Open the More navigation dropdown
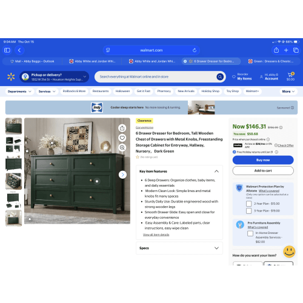Screen dimensions: 303x303 click(x=288, y=92)
